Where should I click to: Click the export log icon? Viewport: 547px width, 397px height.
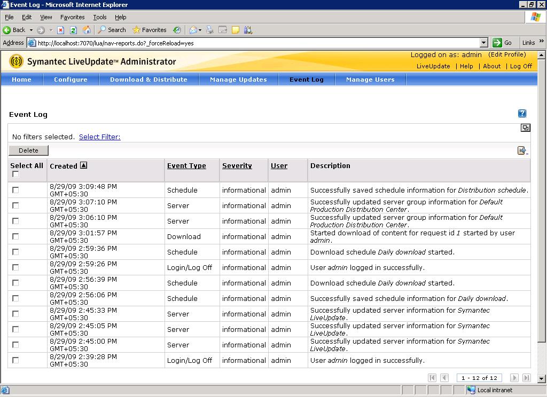click(x=522, y=150)
